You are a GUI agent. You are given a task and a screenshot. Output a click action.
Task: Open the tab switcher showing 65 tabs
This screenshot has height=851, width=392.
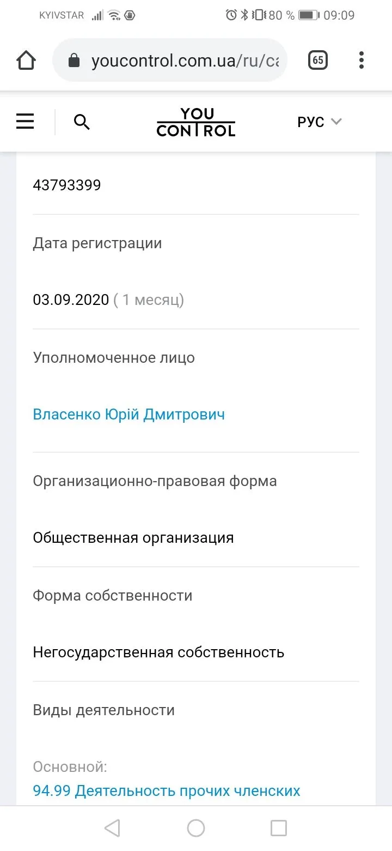tap(318, 61)
